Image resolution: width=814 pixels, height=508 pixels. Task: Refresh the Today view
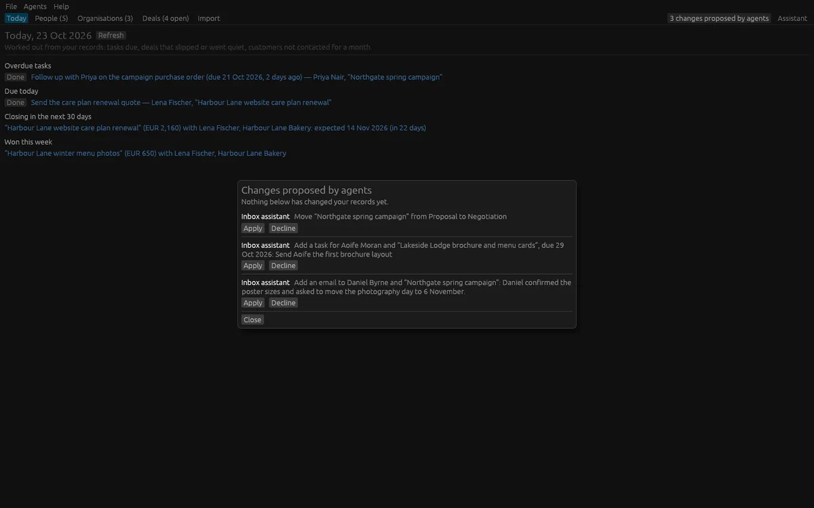111,35
